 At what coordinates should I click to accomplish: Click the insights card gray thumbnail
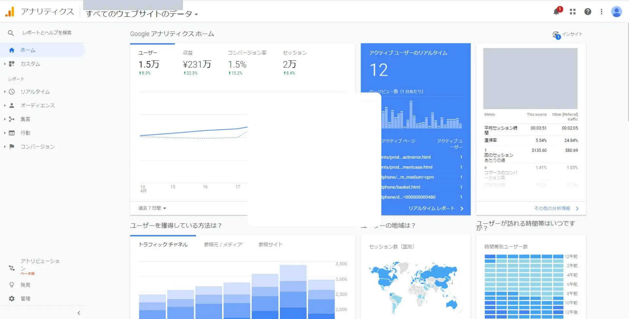tap(530, 78)
